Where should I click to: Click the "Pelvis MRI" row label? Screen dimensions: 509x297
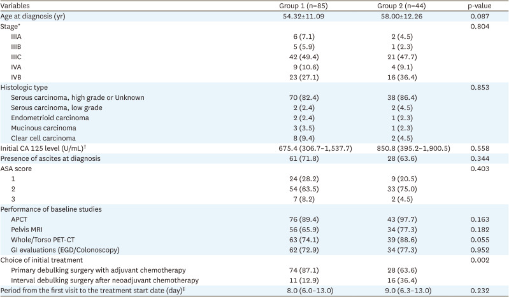pos(27,230)
